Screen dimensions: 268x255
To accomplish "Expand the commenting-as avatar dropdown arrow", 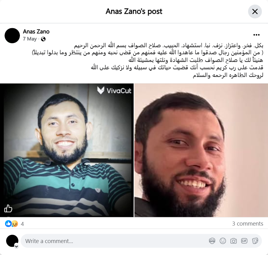I will 17,246.
